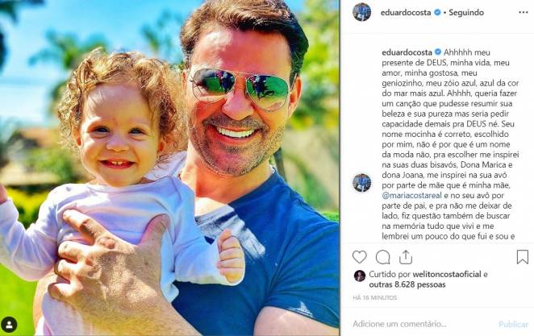Open comments via speech bubble icon

(x=382, y=257)
